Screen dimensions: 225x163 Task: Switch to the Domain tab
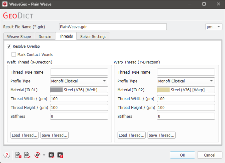click(45, 36)
